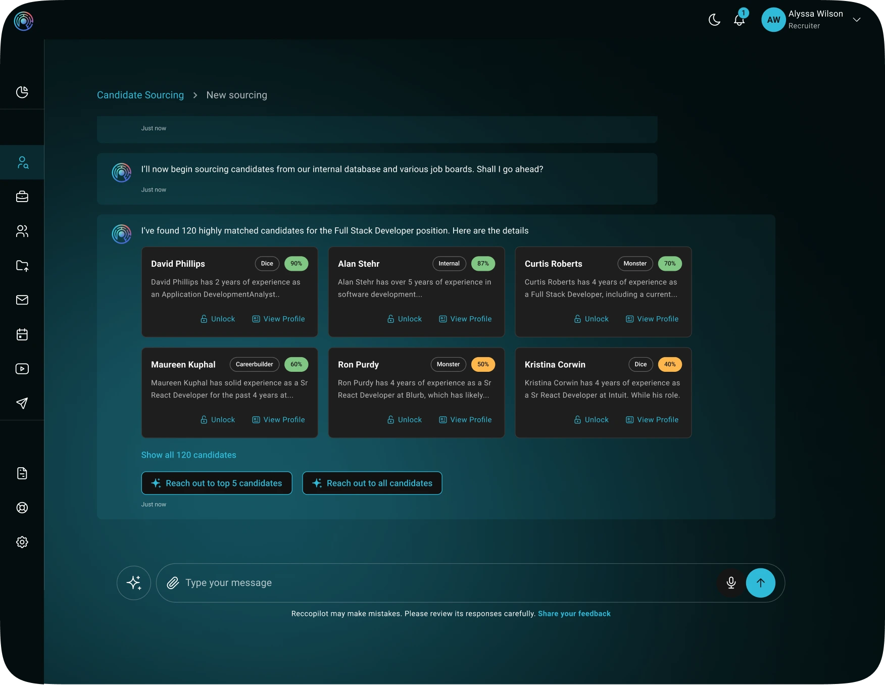Select the candidate search icon in sidebar
885x685 pixels.
coord(22,162)
